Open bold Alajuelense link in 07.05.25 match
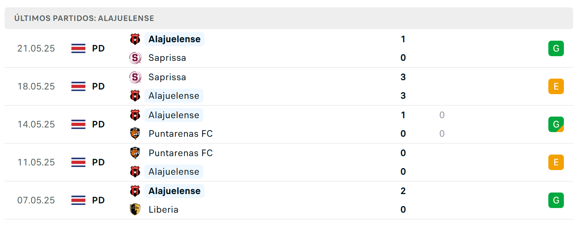 (x=174, y=191)
